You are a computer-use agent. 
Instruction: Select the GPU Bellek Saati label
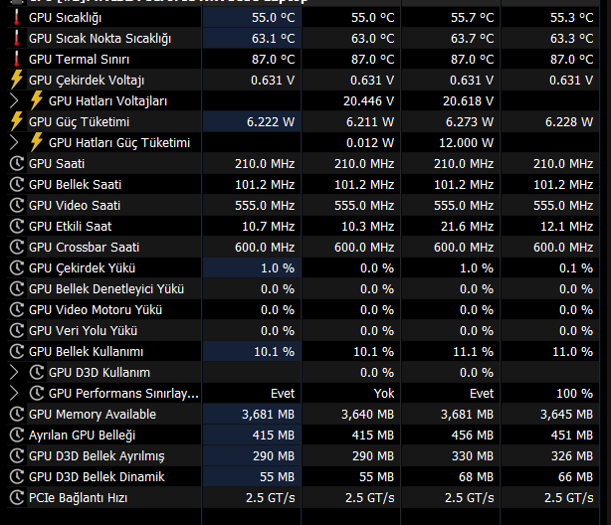75,185
